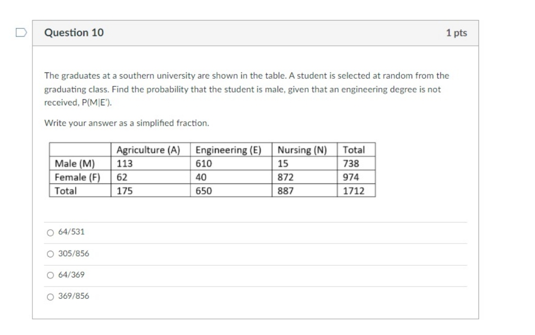The height and width of the screenshot is (335, 535).
Task: Click the flag icon to mark Question 10
Action: coord(21,32)
